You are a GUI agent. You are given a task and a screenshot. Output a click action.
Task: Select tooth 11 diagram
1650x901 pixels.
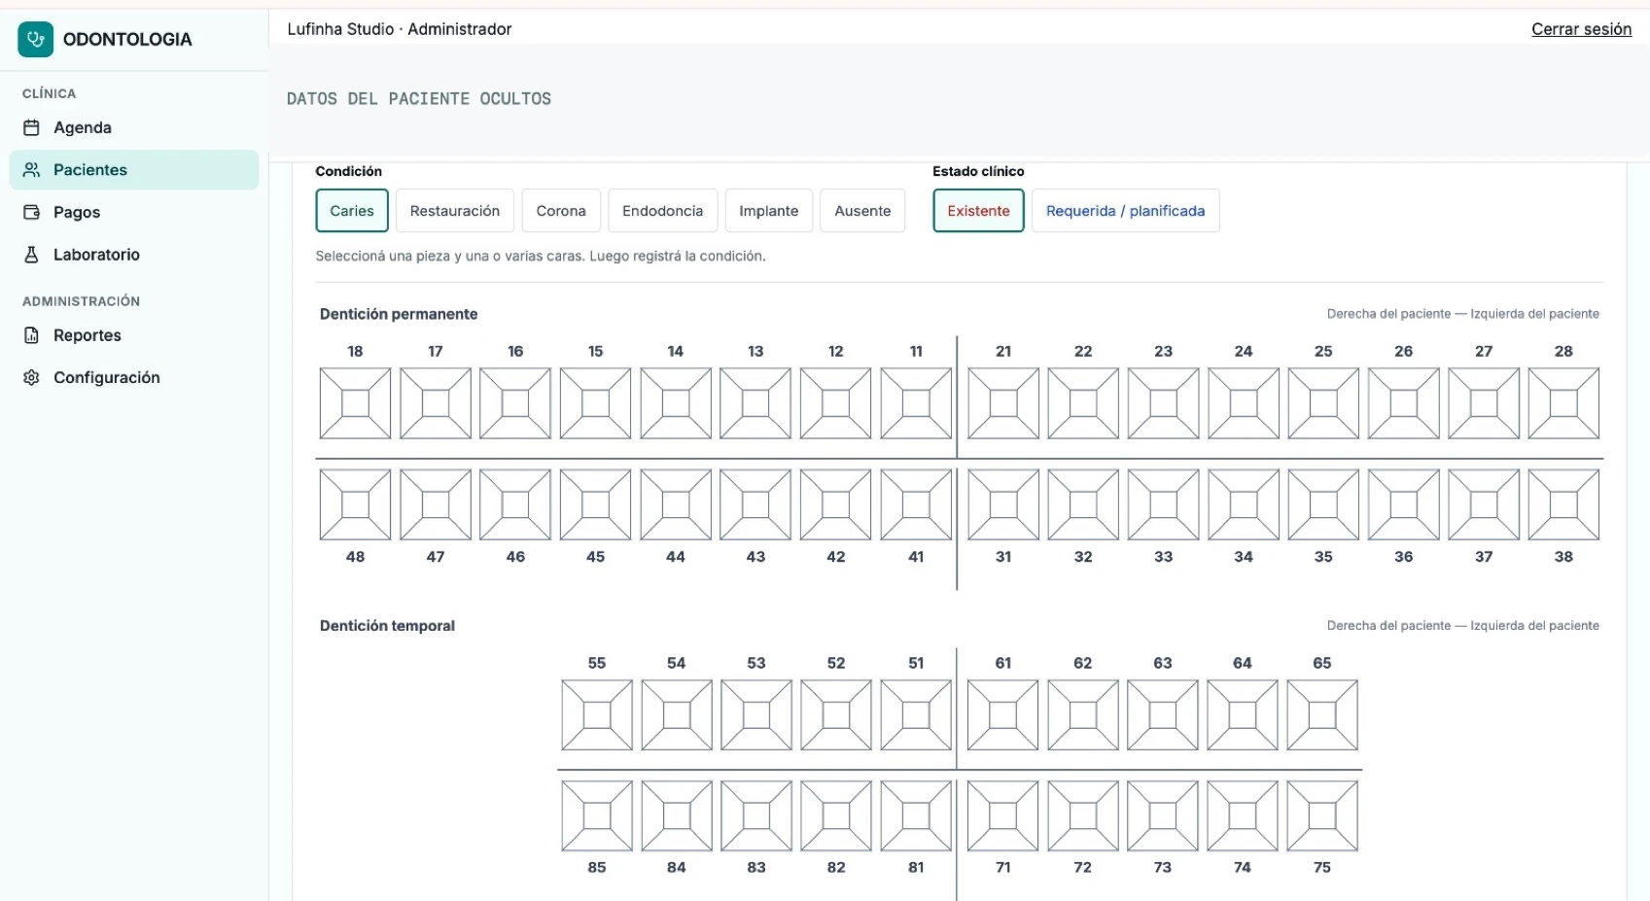[916, 403]
